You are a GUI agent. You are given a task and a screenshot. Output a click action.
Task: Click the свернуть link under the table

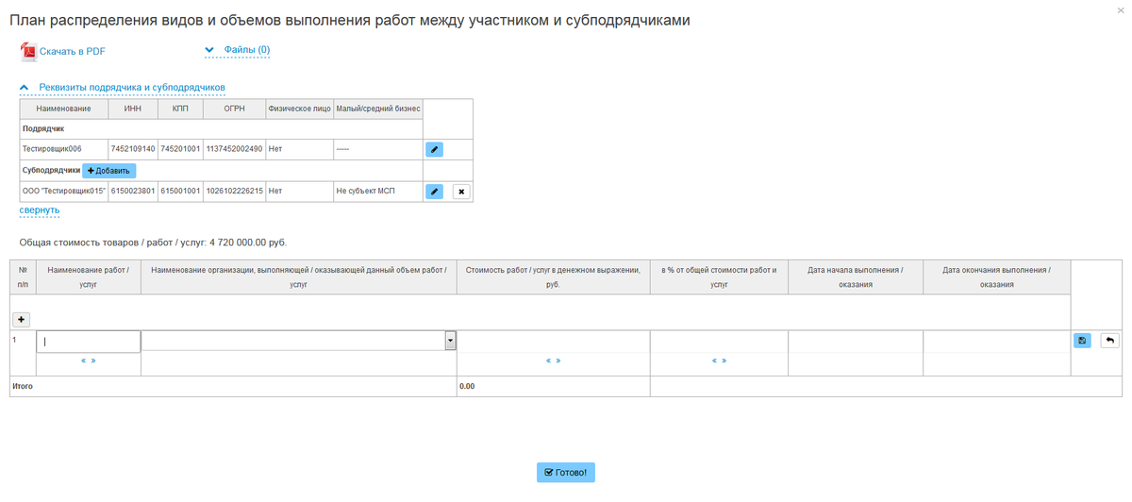(40, 209)
